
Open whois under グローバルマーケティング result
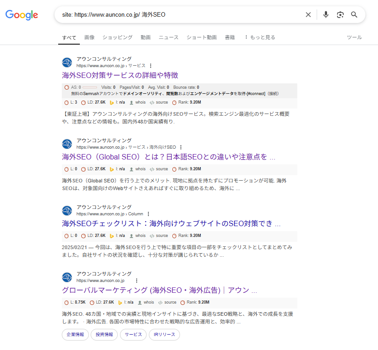[146, 302]
